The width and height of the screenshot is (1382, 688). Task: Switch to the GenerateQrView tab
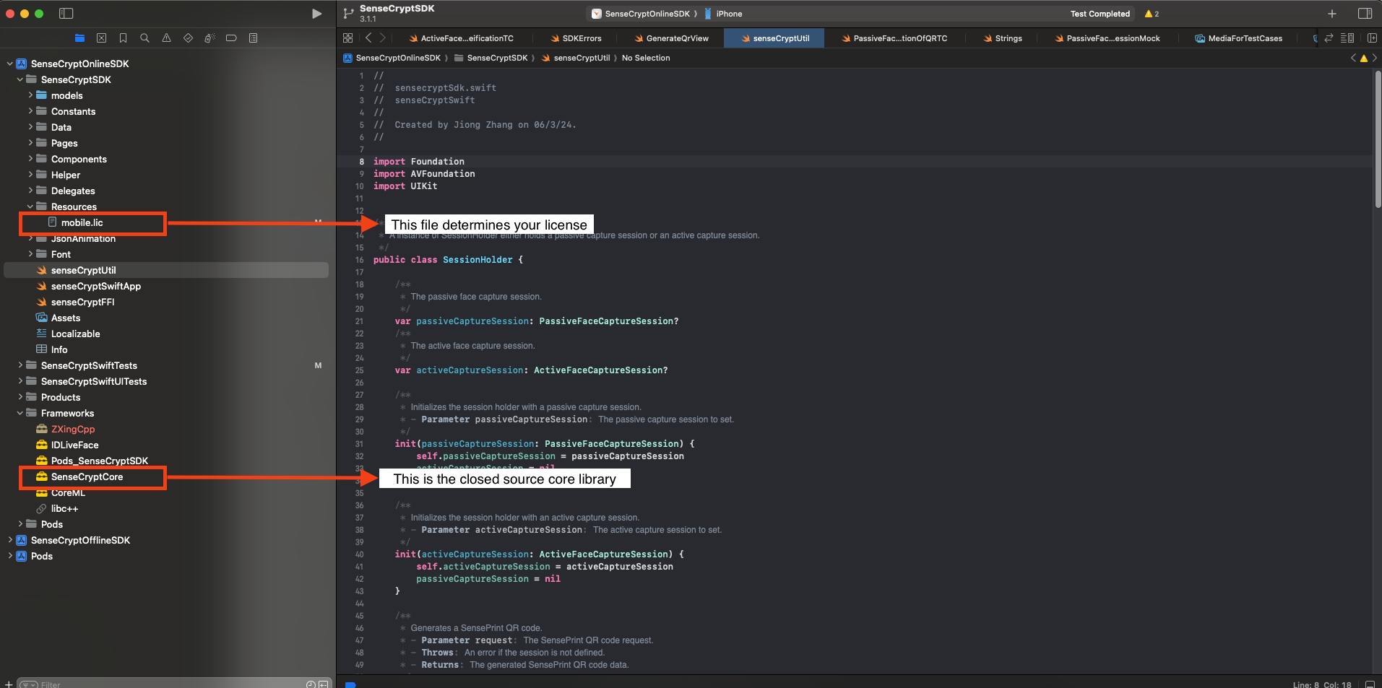pos(676,38)
